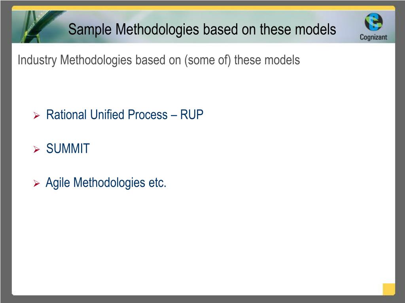Select the Rational Unified Process – RUP bullet text
The image size is (405, 303).
pyautogui.click(x=125, y=115)
